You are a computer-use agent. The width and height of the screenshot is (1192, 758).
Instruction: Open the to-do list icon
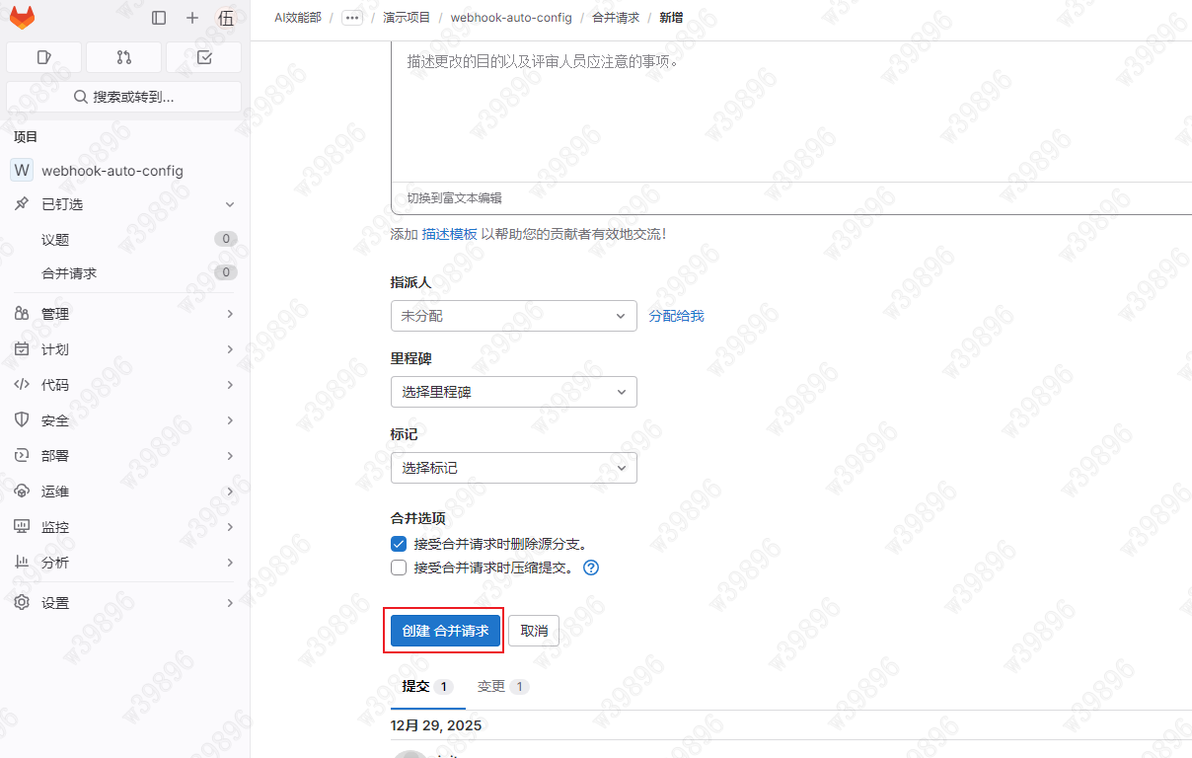(204, 57)
